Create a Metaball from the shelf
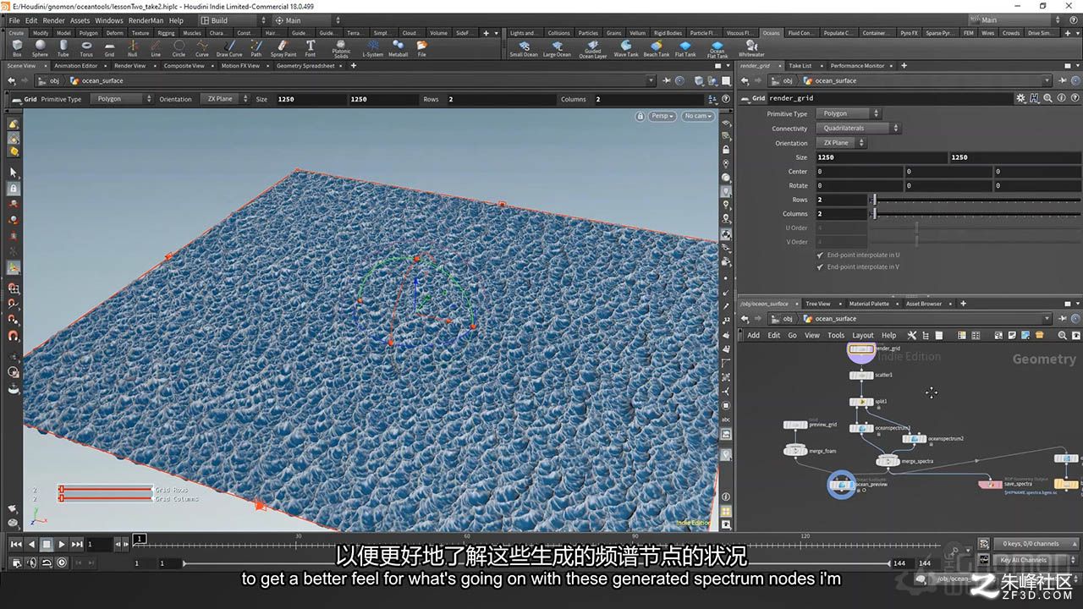Image resolution: width=1083 pixels, height=609 pixels. pos(398,47)
